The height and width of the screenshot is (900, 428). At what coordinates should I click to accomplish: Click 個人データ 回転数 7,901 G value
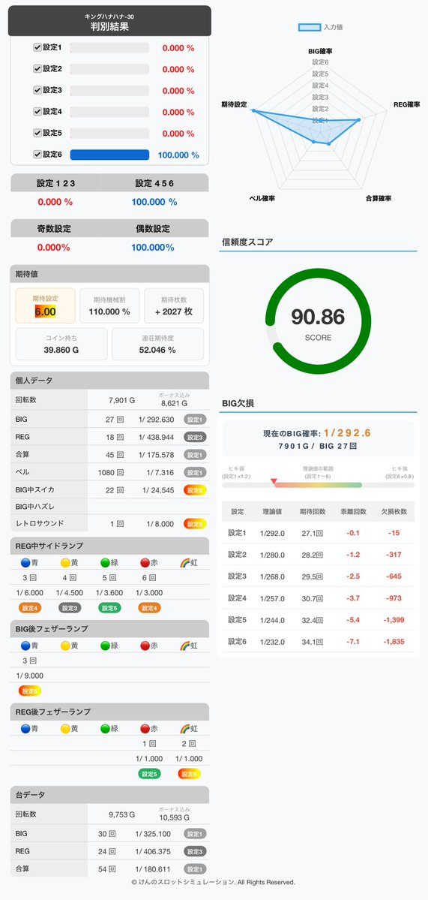[x=122, y=401]
